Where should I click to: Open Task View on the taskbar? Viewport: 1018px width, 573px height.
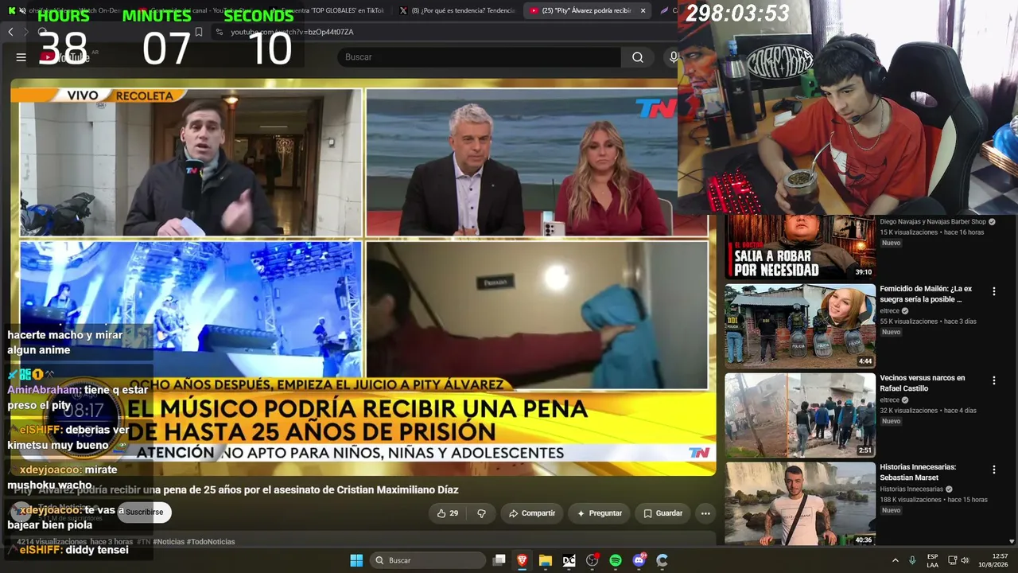pos(499,560)
